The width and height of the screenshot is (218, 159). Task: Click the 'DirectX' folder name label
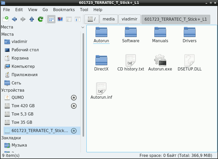[101, 69]
